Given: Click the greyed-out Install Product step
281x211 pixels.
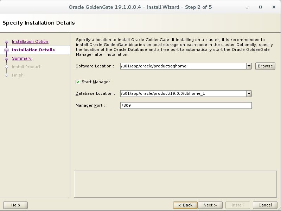Looking at the screenshot, I should click(26, 67).
